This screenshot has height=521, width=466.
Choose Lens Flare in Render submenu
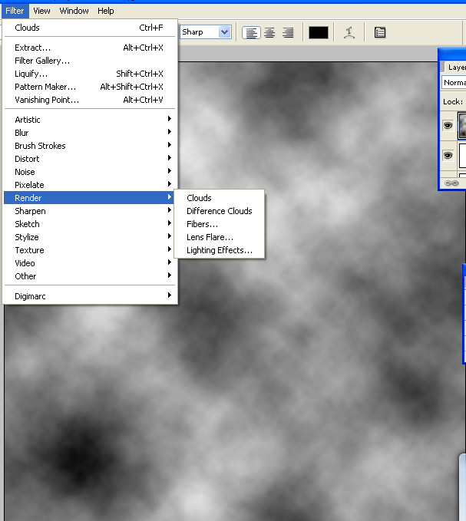point(220,237)
